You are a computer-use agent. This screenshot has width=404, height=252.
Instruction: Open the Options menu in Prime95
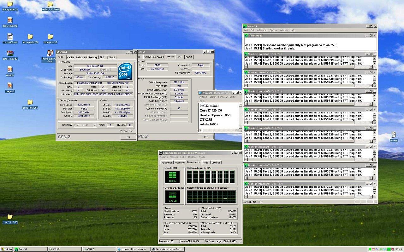pyautogui.click(x=274, y=30)
